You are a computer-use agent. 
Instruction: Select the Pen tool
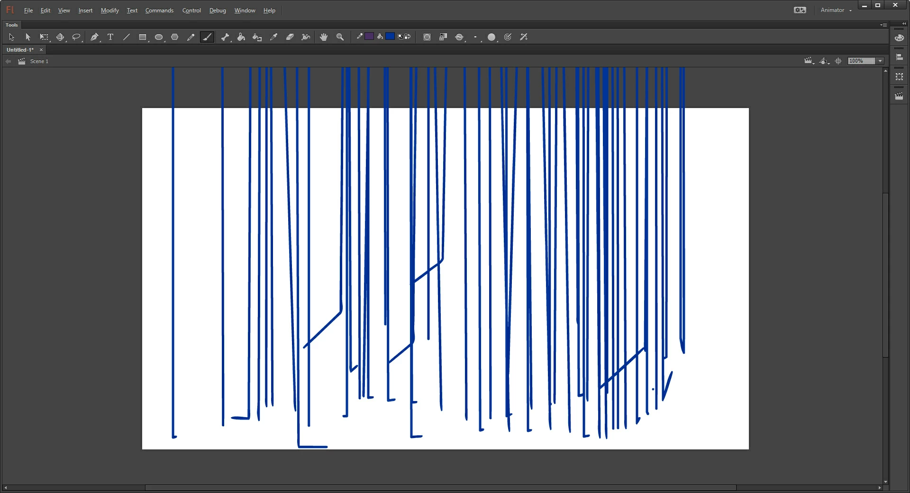point(95,37)
